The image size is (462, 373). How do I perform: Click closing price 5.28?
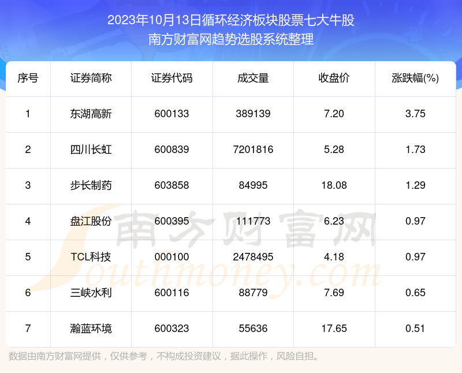pyautogui.click(x=334, y=150)
